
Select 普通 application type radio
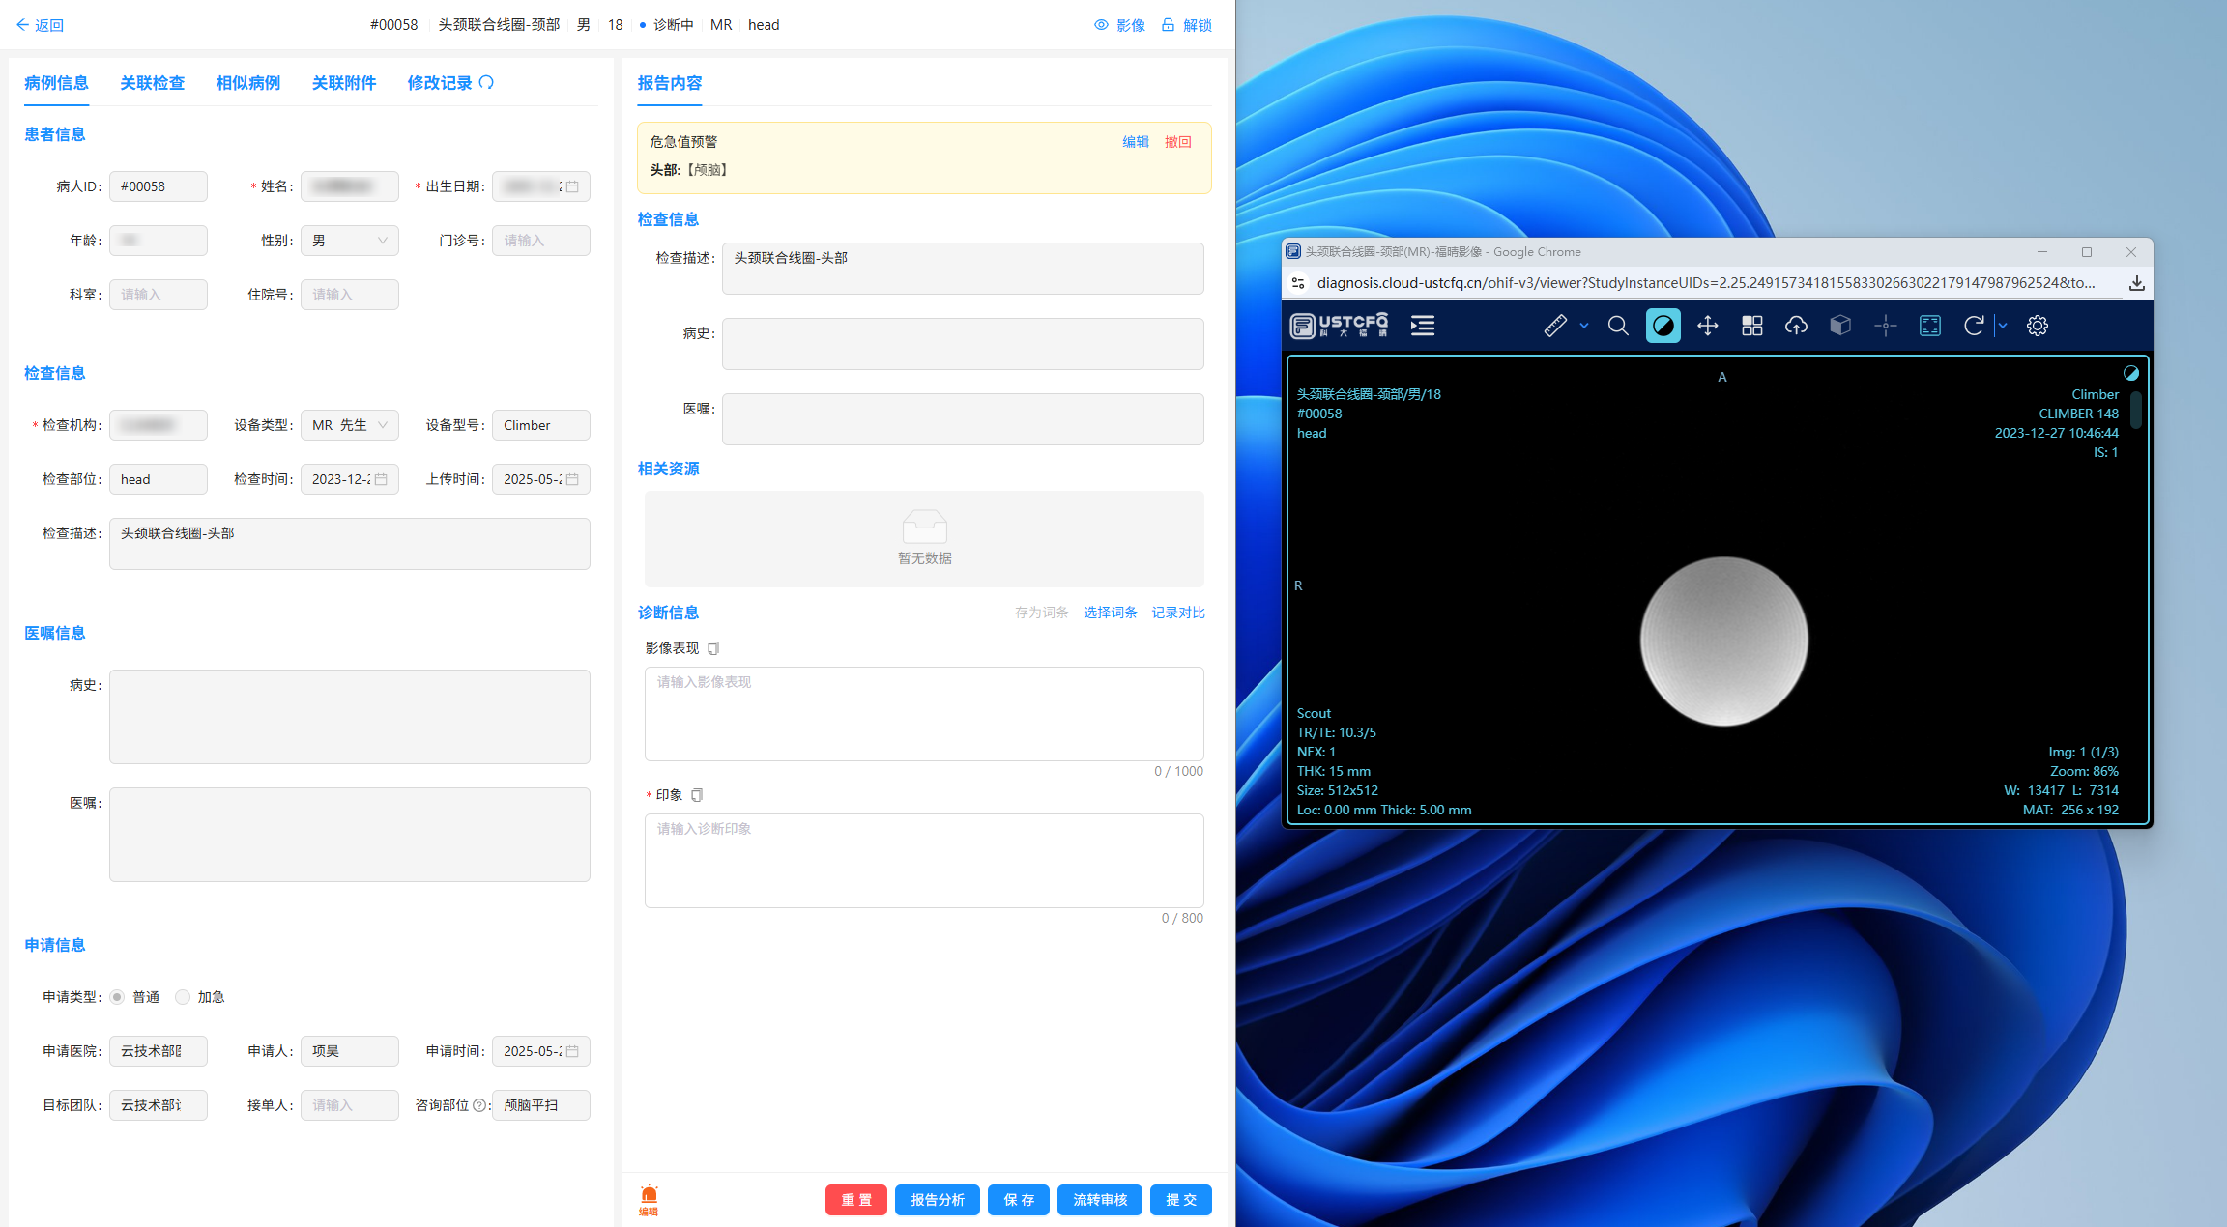(x=118, y=997)
